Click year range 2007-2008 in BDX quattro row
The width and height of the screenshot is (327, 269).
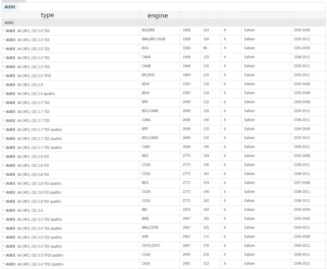point(302,183)
